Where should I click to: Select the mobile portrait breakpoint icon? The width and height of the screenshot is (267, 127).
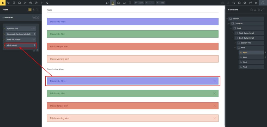[x=130, y=3]
